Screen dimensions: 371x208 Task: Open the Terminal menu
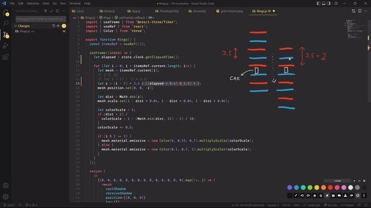pyautogui.click(x=75, y=3)
